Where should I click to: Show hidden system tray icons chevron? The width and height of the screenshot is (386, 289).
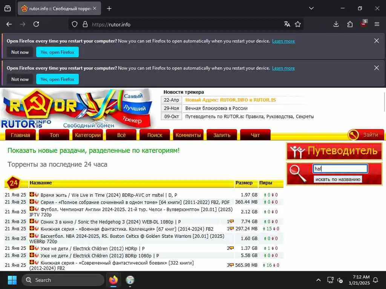click(x=318, y=280)
